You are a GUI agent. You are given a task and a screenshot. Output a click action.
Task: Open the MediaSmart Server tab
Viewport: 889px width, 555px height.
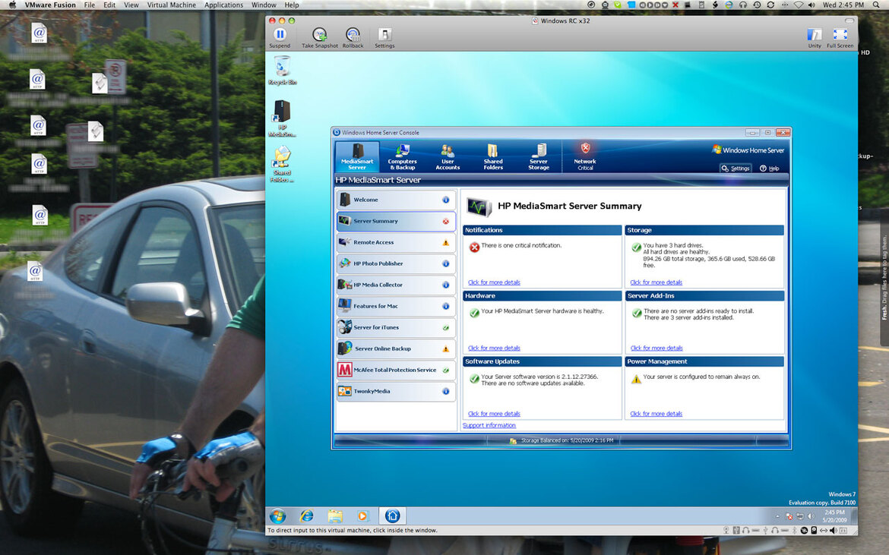point(357,156)
